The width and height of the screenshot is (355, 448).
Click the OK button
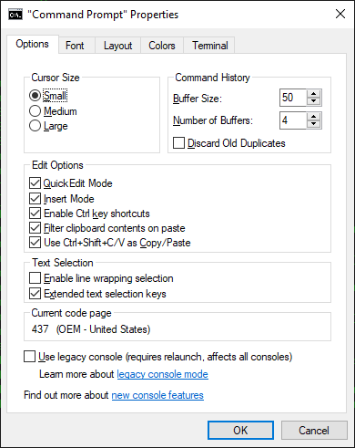click(x=240, y=431)
